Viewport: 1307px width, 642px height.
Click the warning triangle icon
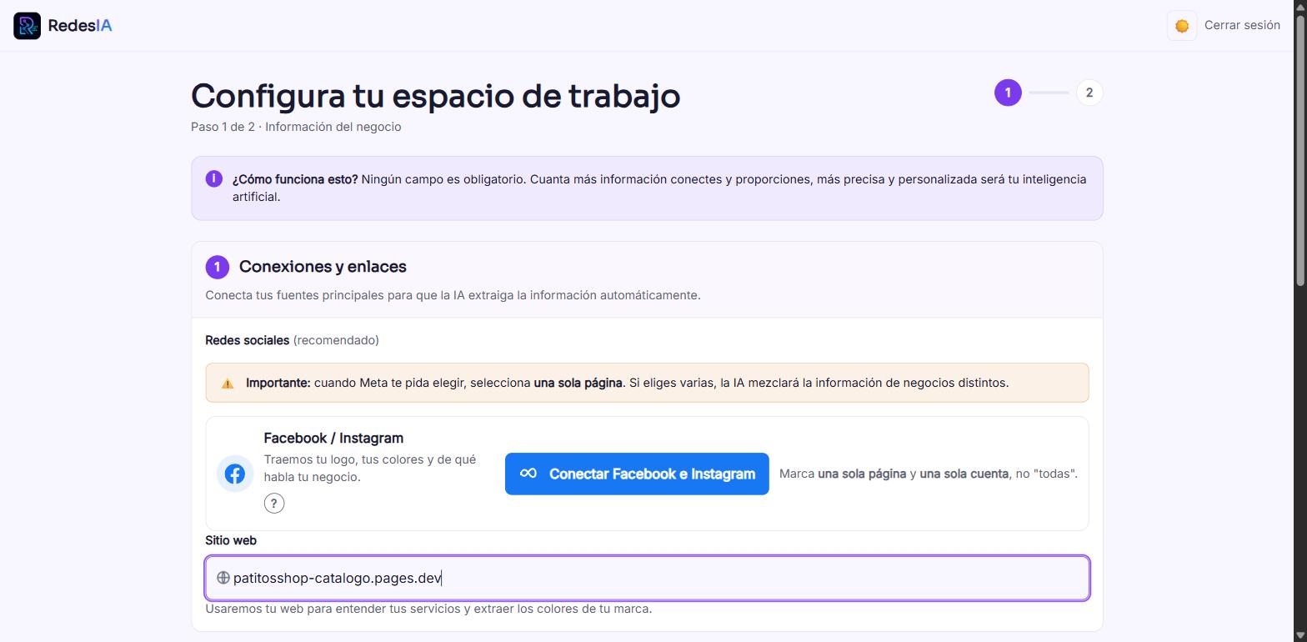pos(228,384)
